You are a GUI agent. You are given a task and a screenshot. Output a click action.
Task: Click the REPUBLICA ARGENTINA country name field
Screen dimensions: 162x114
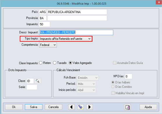(77, 12)
